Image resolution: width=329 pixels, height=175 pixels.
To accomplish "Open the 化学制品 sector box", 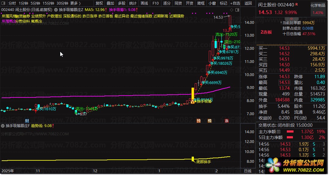I will click(318, 9).
